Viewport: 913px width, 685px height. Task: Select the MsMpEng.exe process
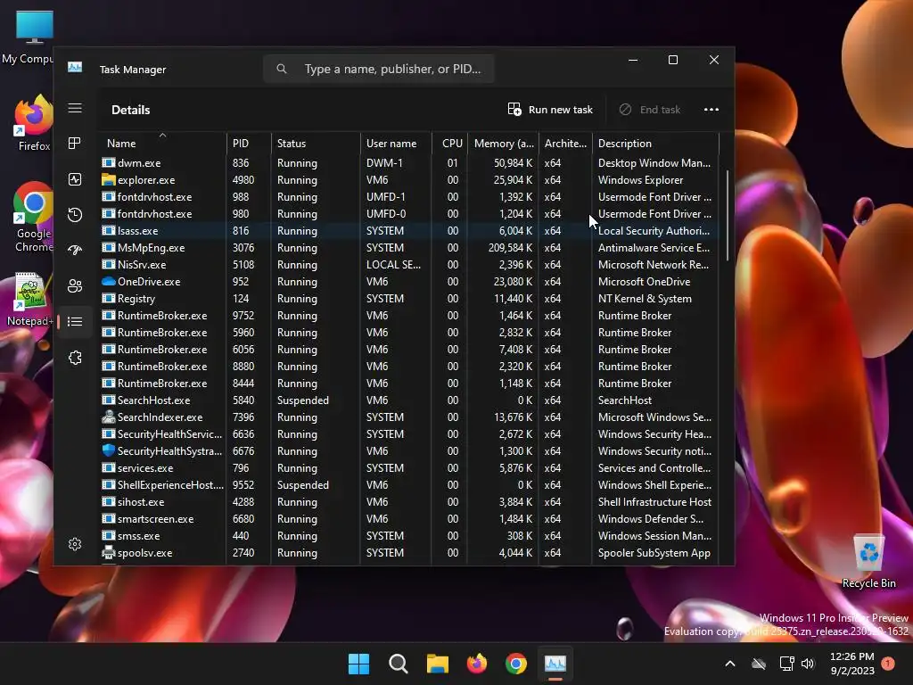point(410,248)
